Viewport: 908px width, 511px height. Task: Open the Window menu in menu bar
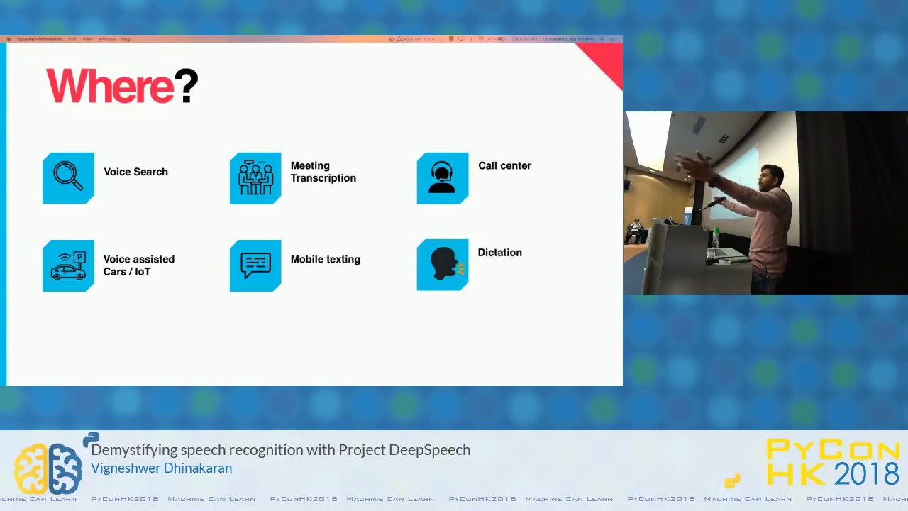point(107,39)
